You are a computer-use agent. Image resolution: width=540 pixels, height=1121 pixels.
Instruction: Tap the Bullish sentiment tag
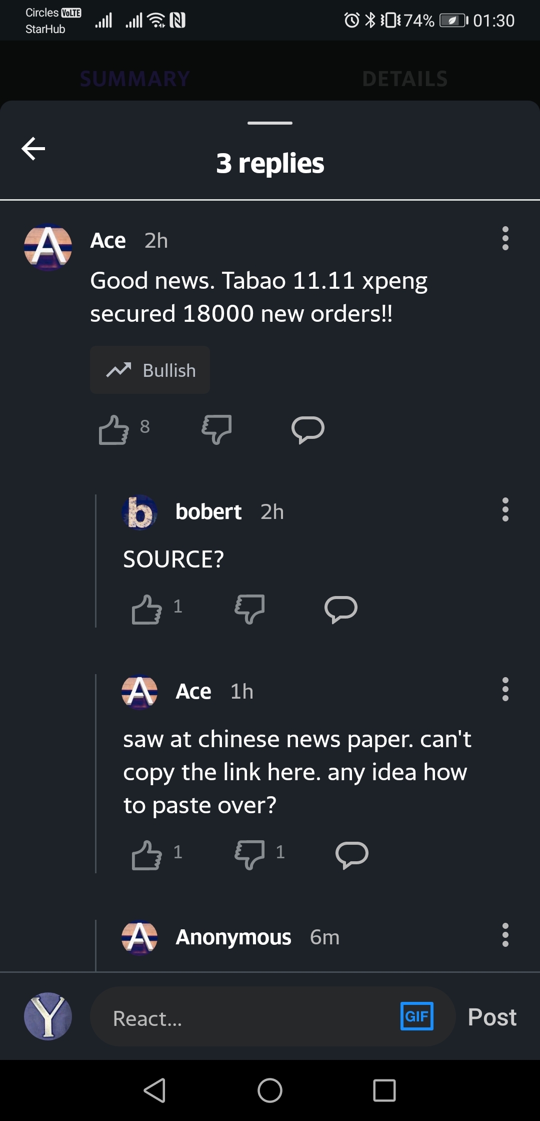[150, 370]
